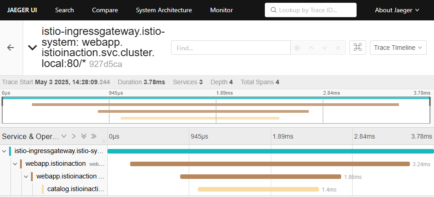
Task: Open the About Jaeger menu
Action: pos(397,10)
